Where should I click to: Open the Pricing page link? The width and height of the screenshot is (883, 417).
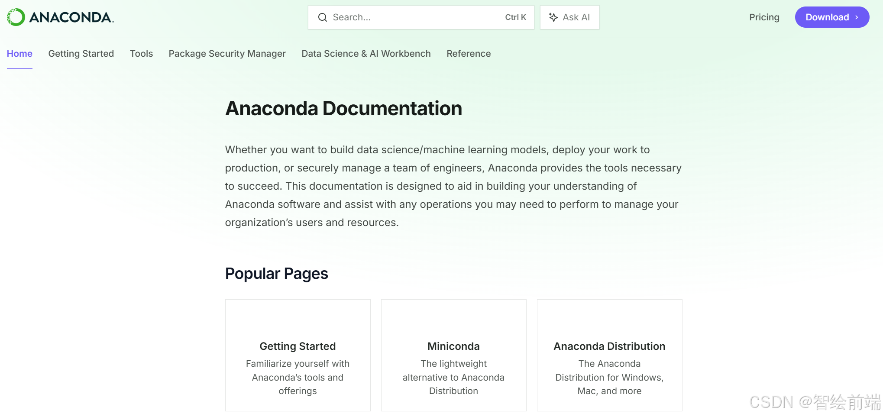[x=764, y=17]
